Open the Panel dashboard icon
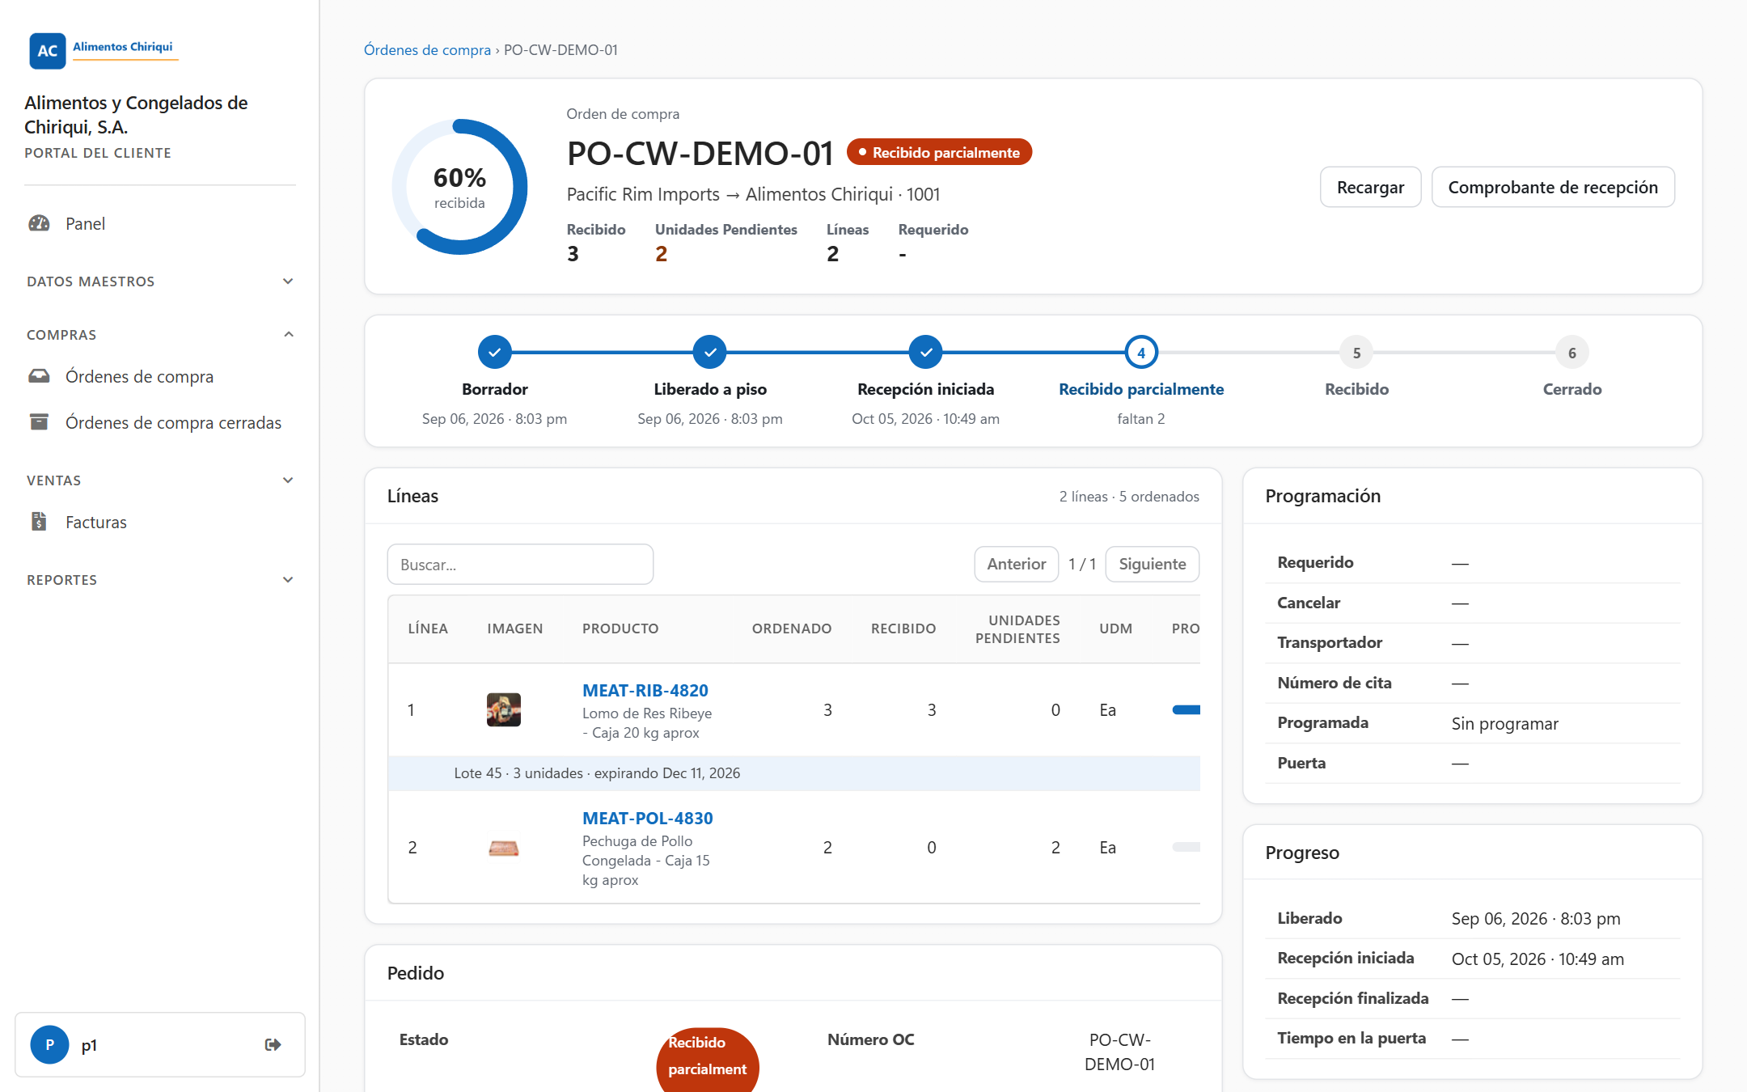 click(x=39, y=223)
